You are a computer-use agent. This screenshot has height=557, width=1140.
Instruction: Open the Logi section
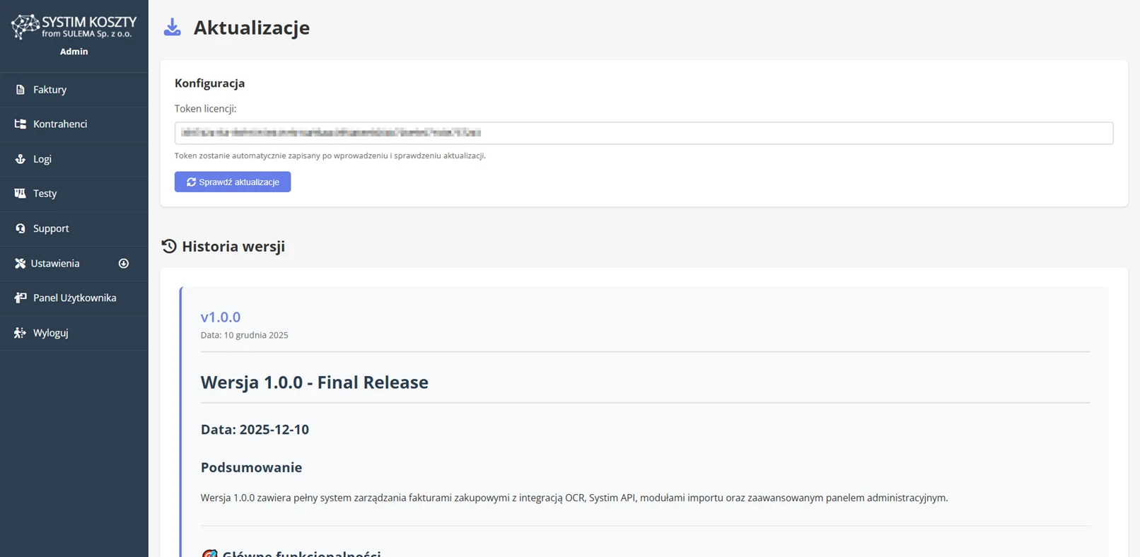42,159
